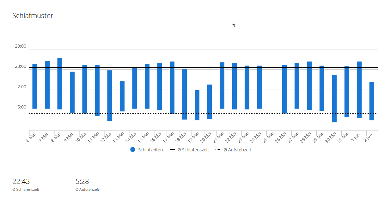Select the sleep bar for 28 Mai
Viewport: 390px width, 199px height.
pyautogui.click(x=309, y=86)
